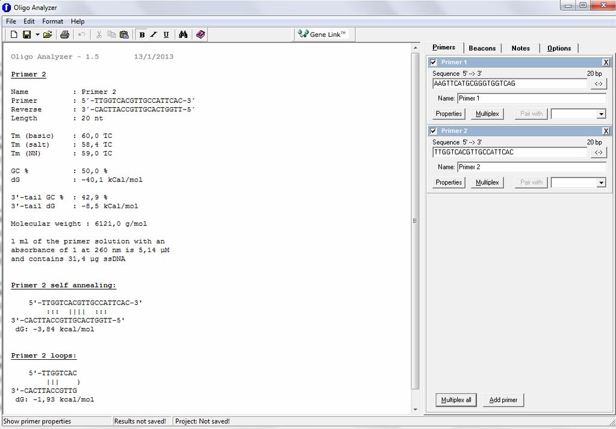Click the Cut scissors icon
The image size is (616, 429).
point(99,34)
